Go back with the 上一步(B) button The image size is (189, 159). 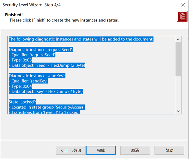71,150
